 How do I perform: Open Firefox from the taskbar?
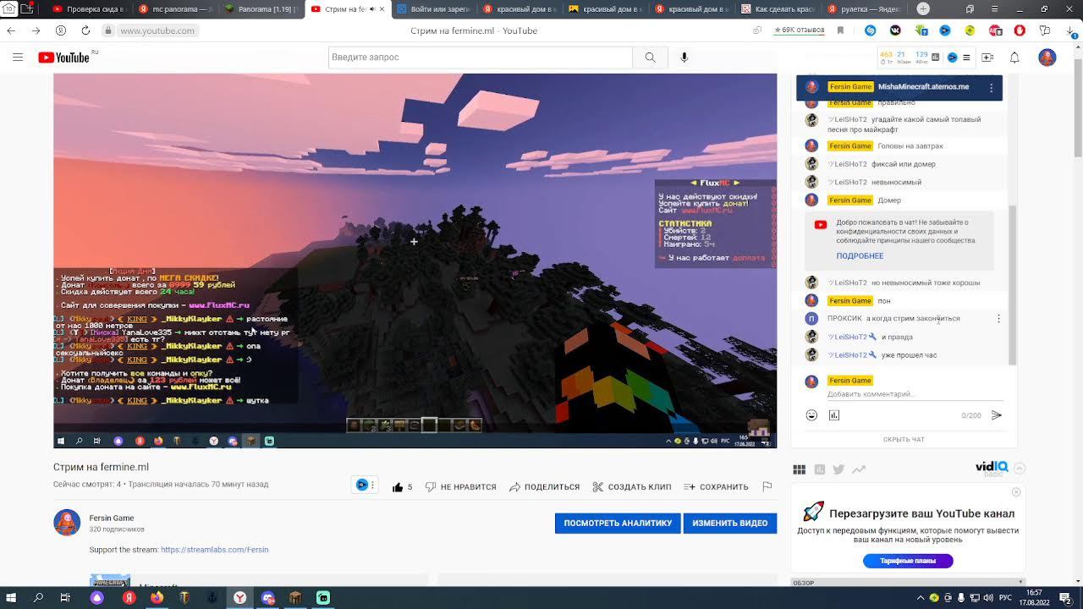coord(157,598)
